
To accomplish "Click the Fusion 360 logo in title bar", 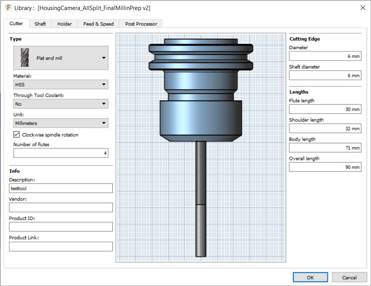I will pos(8,8).
